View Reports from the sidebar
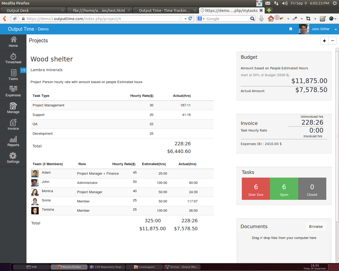The width and height of the screenshot is (339, 271). pyautogui.click(x=13, y=142)
